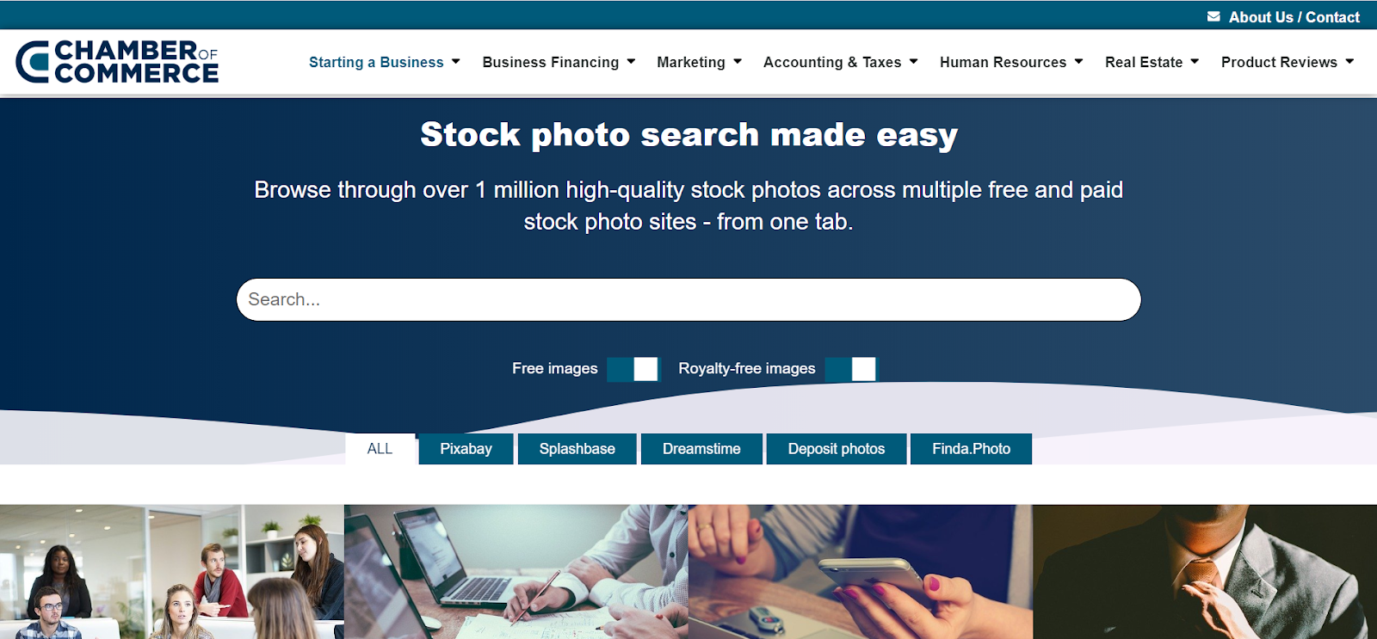Expand Accounting & Taxes dropdown arrow
The height and width of the screenshot is (639, 1377).
(x=914, y=61)
